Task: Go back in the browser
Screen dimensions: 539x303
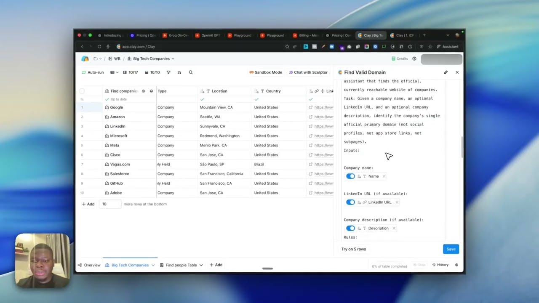Action: pyautogui.click(x=82, y=47)
